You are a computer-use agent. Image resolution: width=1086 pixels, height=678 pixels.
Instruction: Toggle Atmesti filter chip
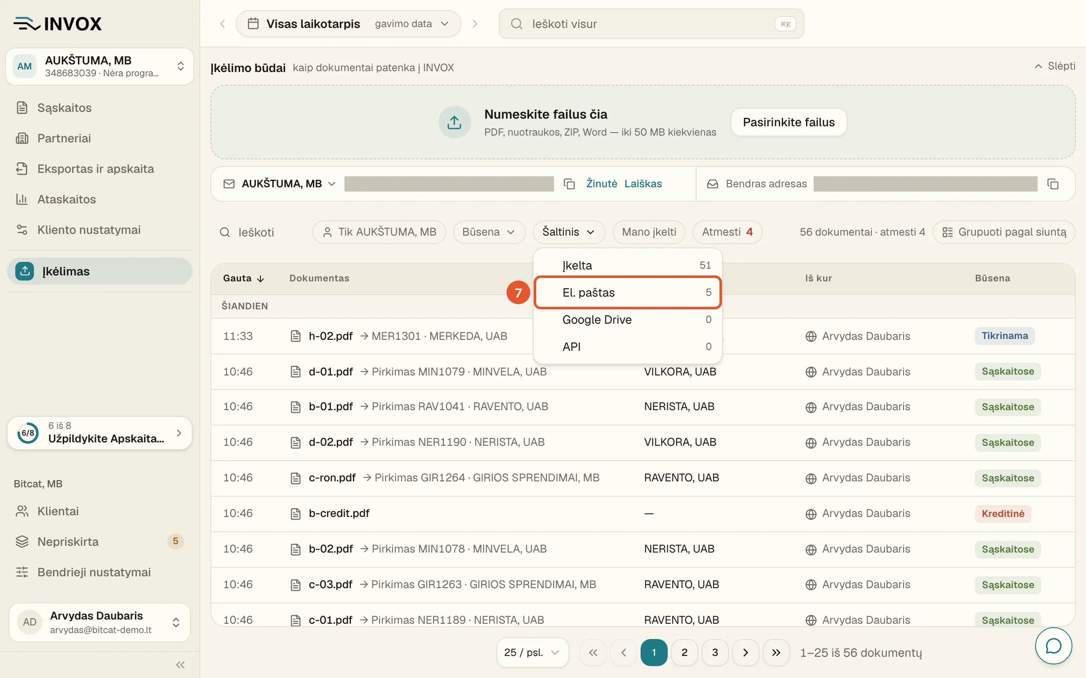(727, 232)
